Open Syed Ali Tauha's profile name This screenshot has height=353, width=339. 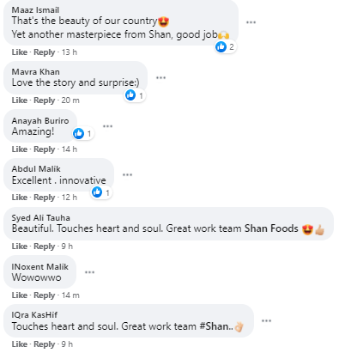click(40, 218)
